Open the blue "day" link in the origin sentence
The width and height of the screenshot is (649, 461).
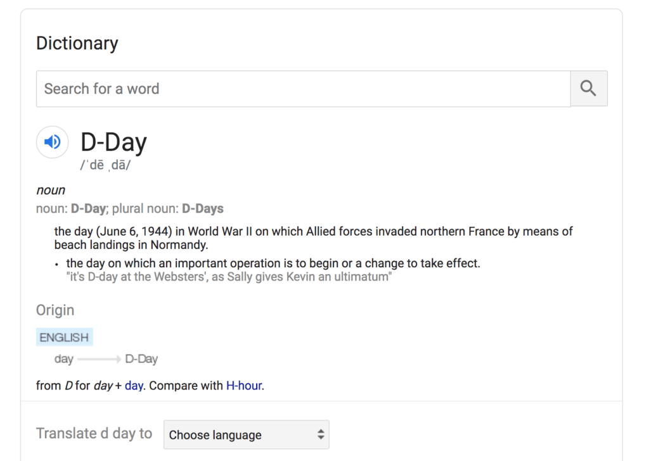134,385
